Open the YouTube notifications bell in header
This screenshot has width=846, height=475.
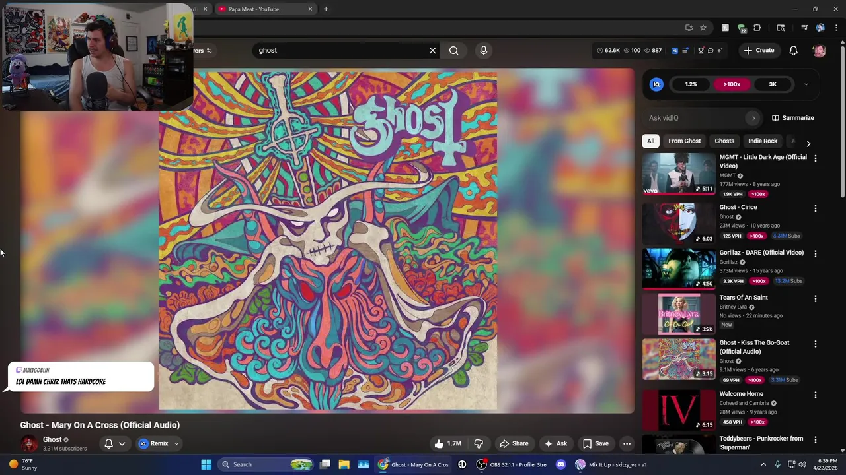794,51
